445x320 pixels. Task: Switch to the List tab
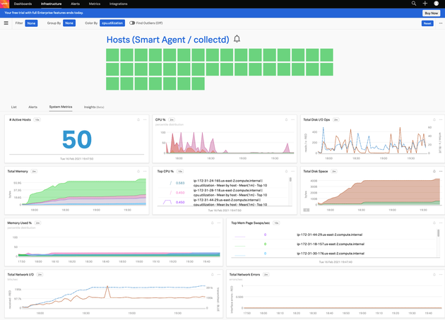click(x=13, y=107)
